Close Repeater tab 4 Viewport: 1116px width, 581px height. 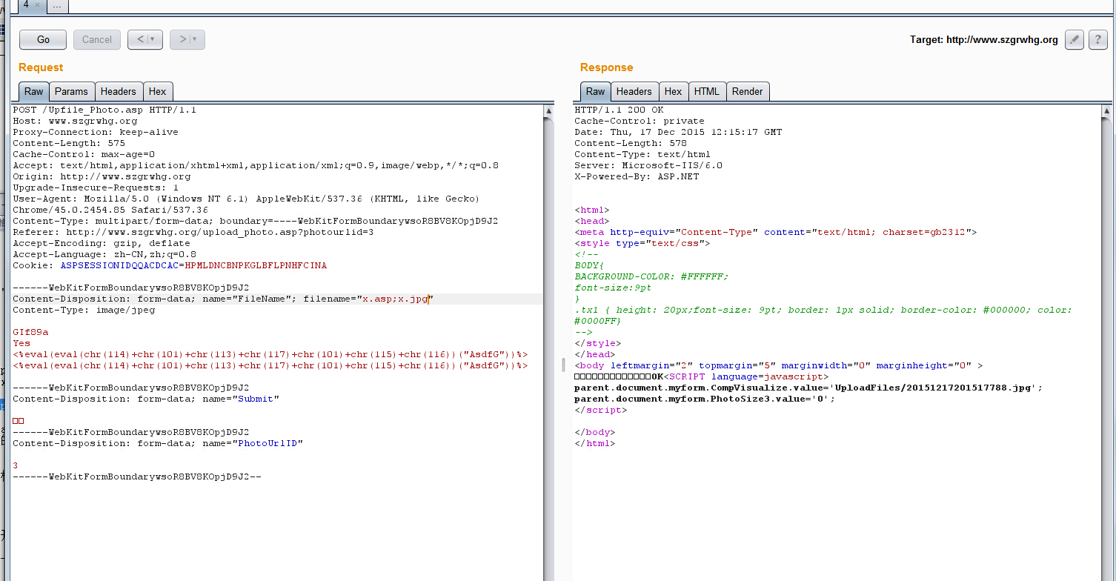(x=38, y=4)
